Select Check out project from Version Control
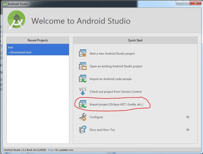The image size is (203, 154). click(115, 92)
